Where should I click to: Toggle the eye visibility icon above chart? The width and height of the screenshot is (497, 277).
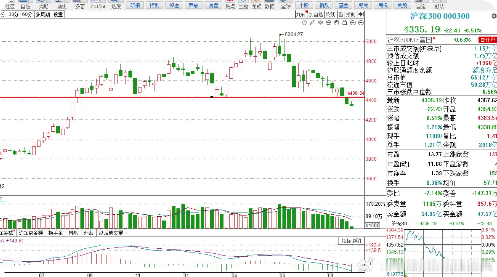(320, 23)
